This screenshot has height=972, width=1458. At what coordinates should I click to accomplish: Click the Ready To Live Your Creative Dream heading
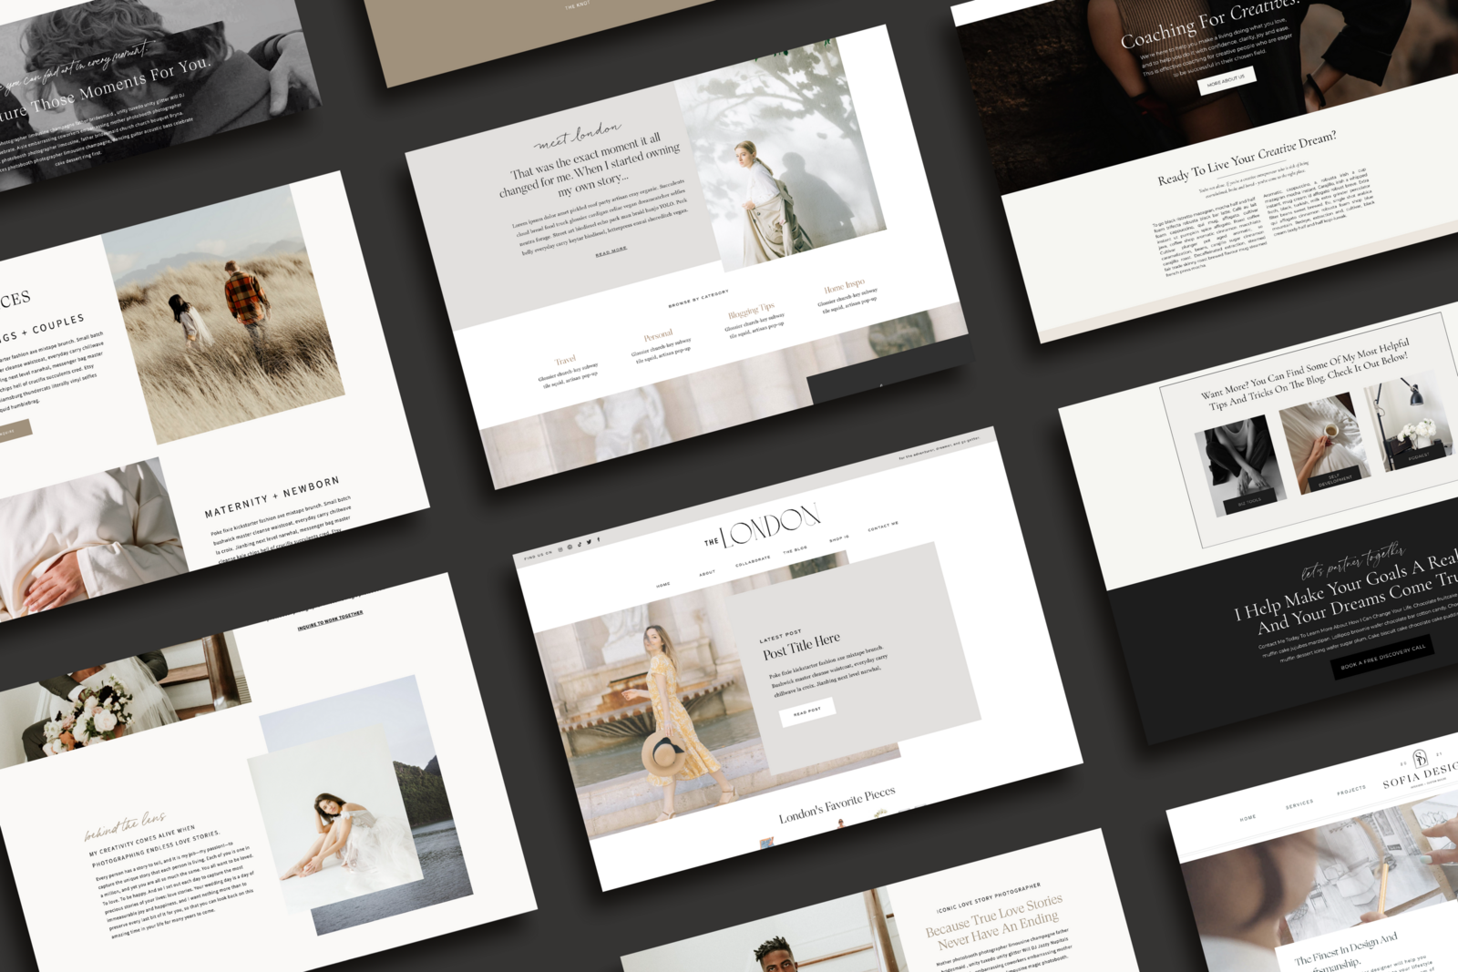1247,158
